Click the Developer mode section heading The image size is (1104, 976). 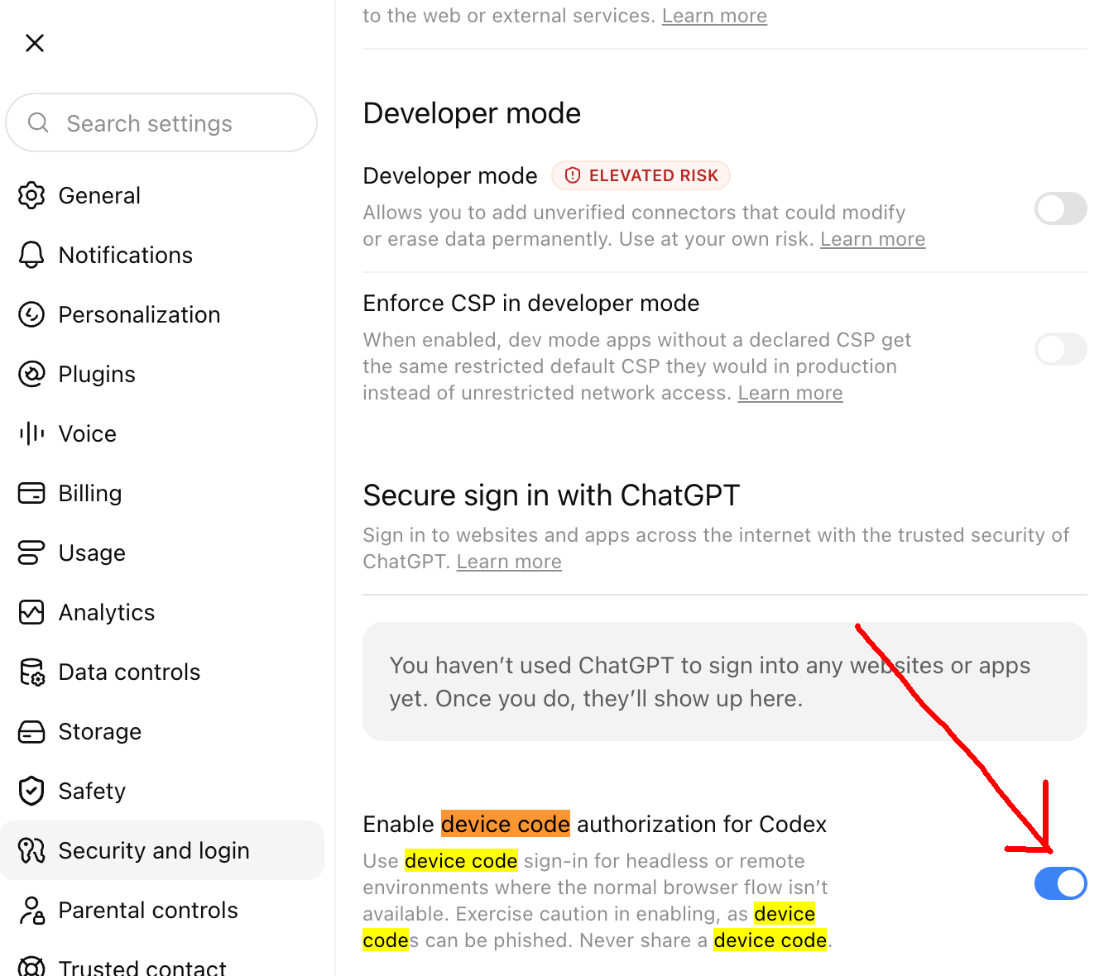[x=473, y=113]
